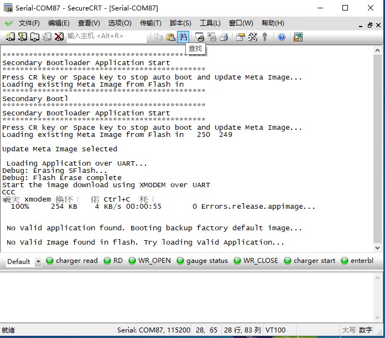This screenshot has width=385, height=338.
Task: Click 'No Valid Image found in flash' line
Action: tap(145, 242)
